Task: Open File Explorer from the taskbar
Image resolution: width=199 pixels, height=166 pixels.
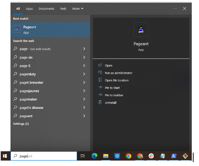Action: pyautogui.click(x=106, y=156)
